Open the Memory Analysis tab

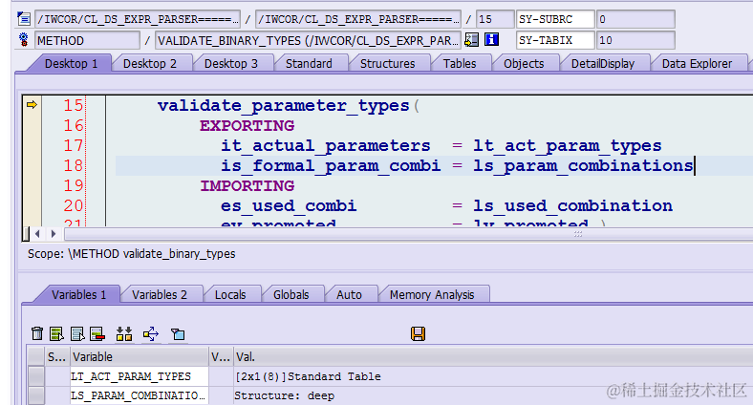tap(432, 294)
